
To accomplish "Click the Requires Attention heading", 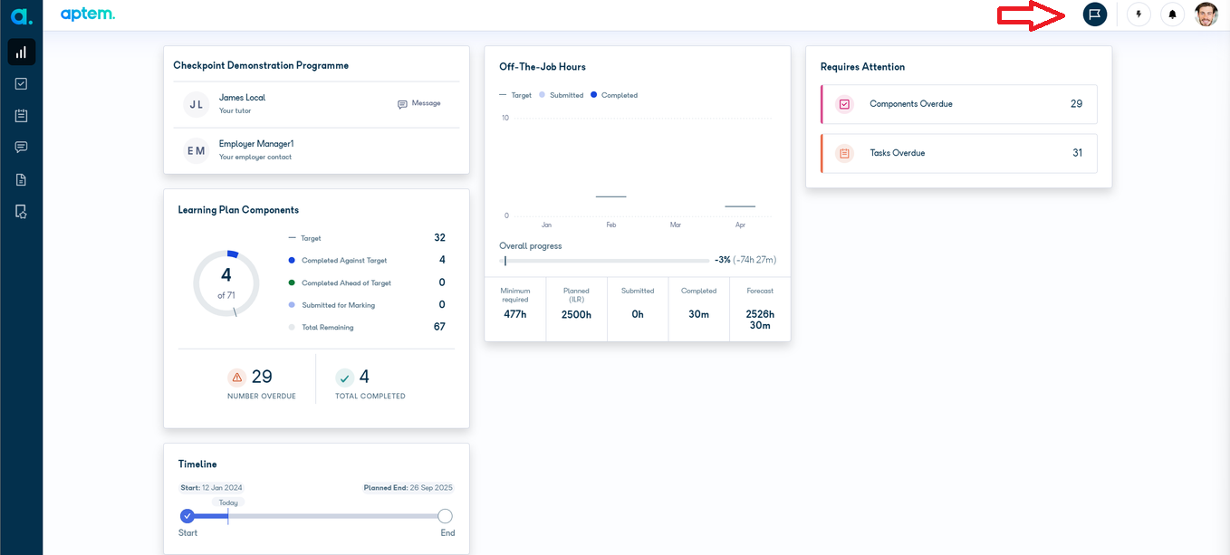I will click(x=862, y=67).
